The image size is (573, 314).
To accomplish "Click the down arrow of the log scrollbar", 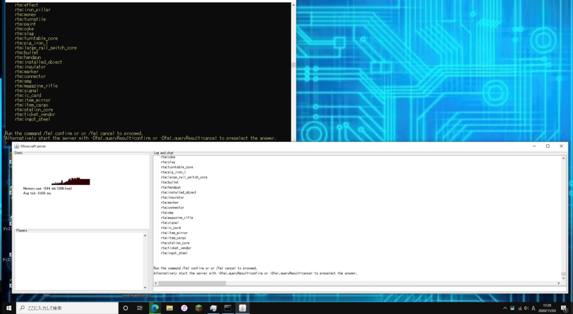I will 563,278.
